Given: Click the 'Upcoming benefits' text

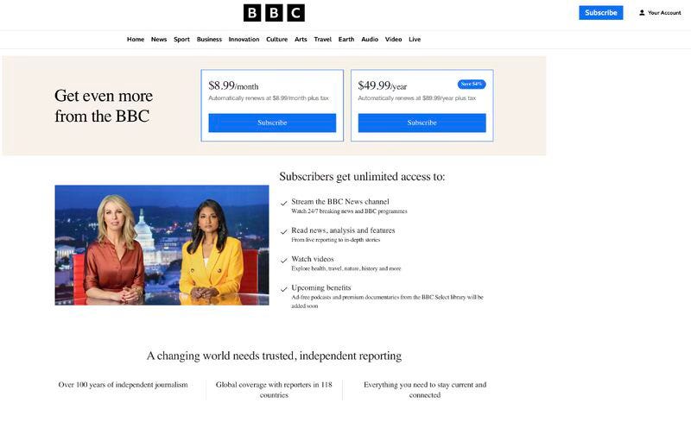Looking at the screenshot, I should click(320, 287).
